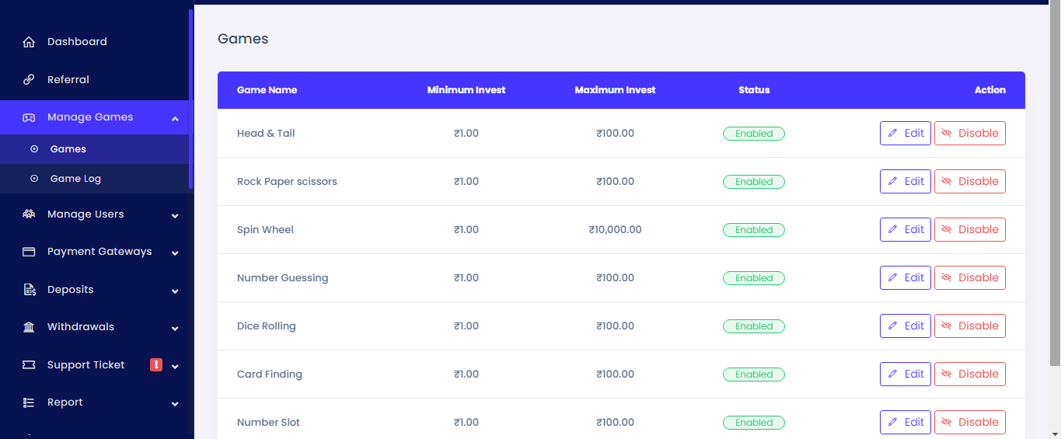
Task: Expand the Manage Users submenu arrow
Action: (x=175, y=215)
